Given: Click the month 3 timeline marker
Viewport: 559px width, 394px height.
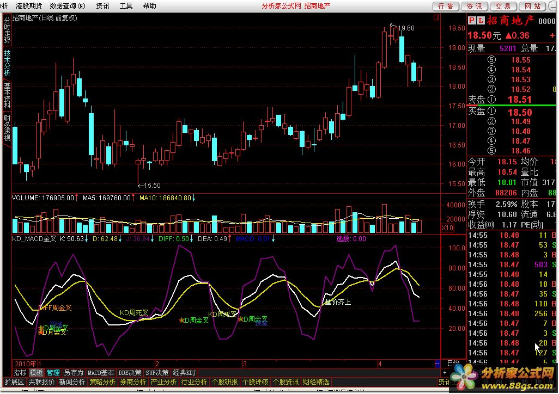Looking at the screenshot, I should (x=245, y=364).
